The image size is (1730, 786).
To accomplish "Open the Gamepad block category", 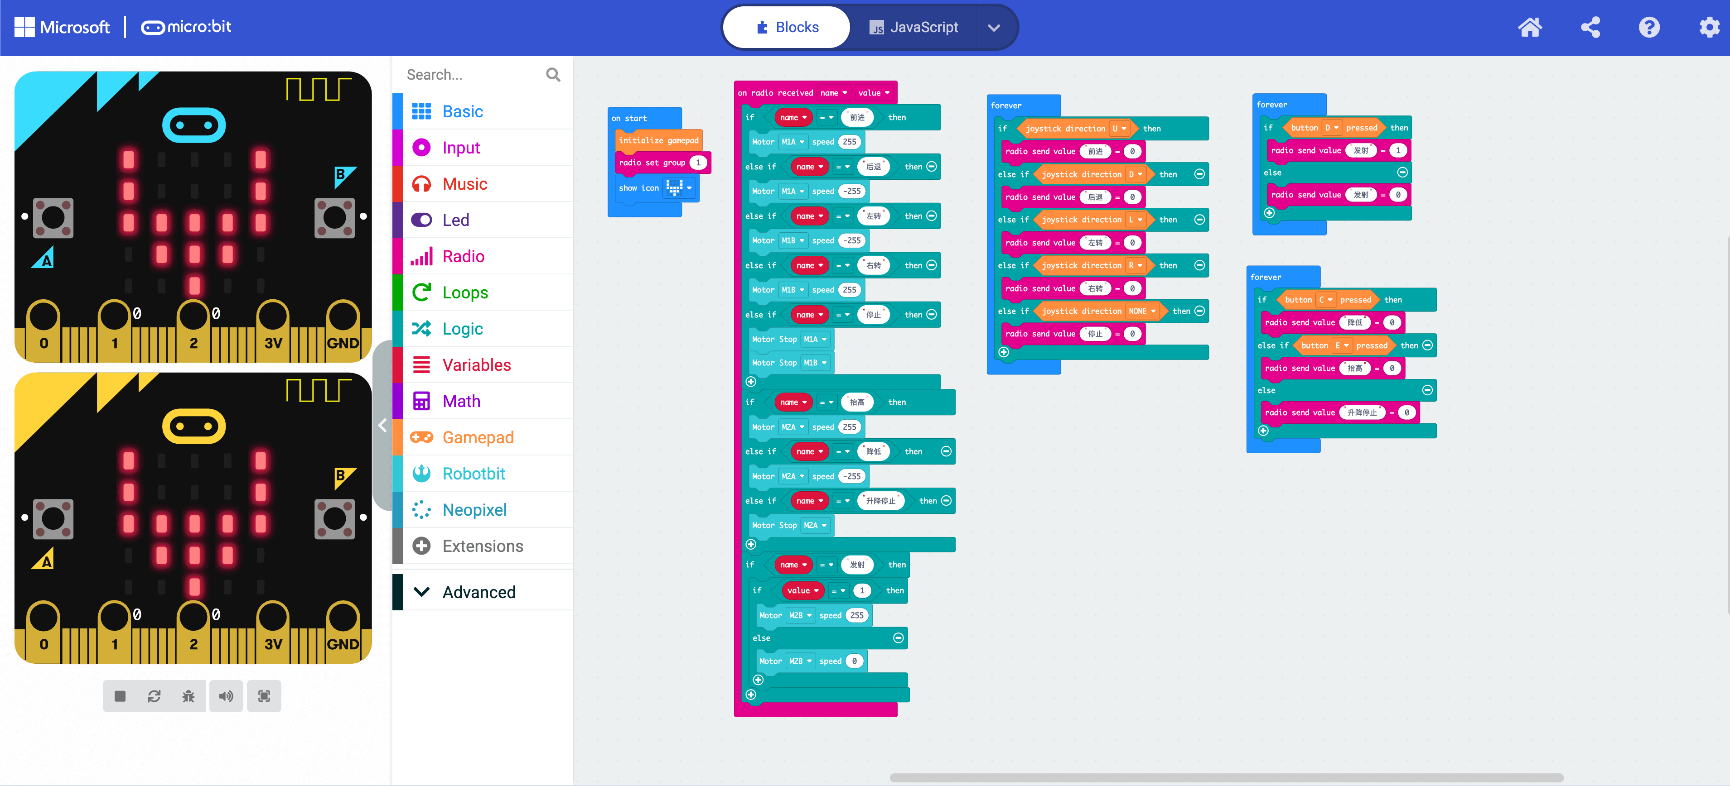I will [x=482, y=438].
